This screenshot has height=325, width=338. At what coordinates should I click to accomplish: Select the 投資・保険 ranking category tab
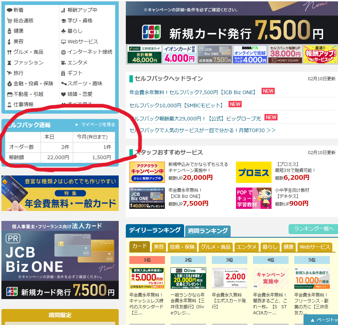[182, 247]
